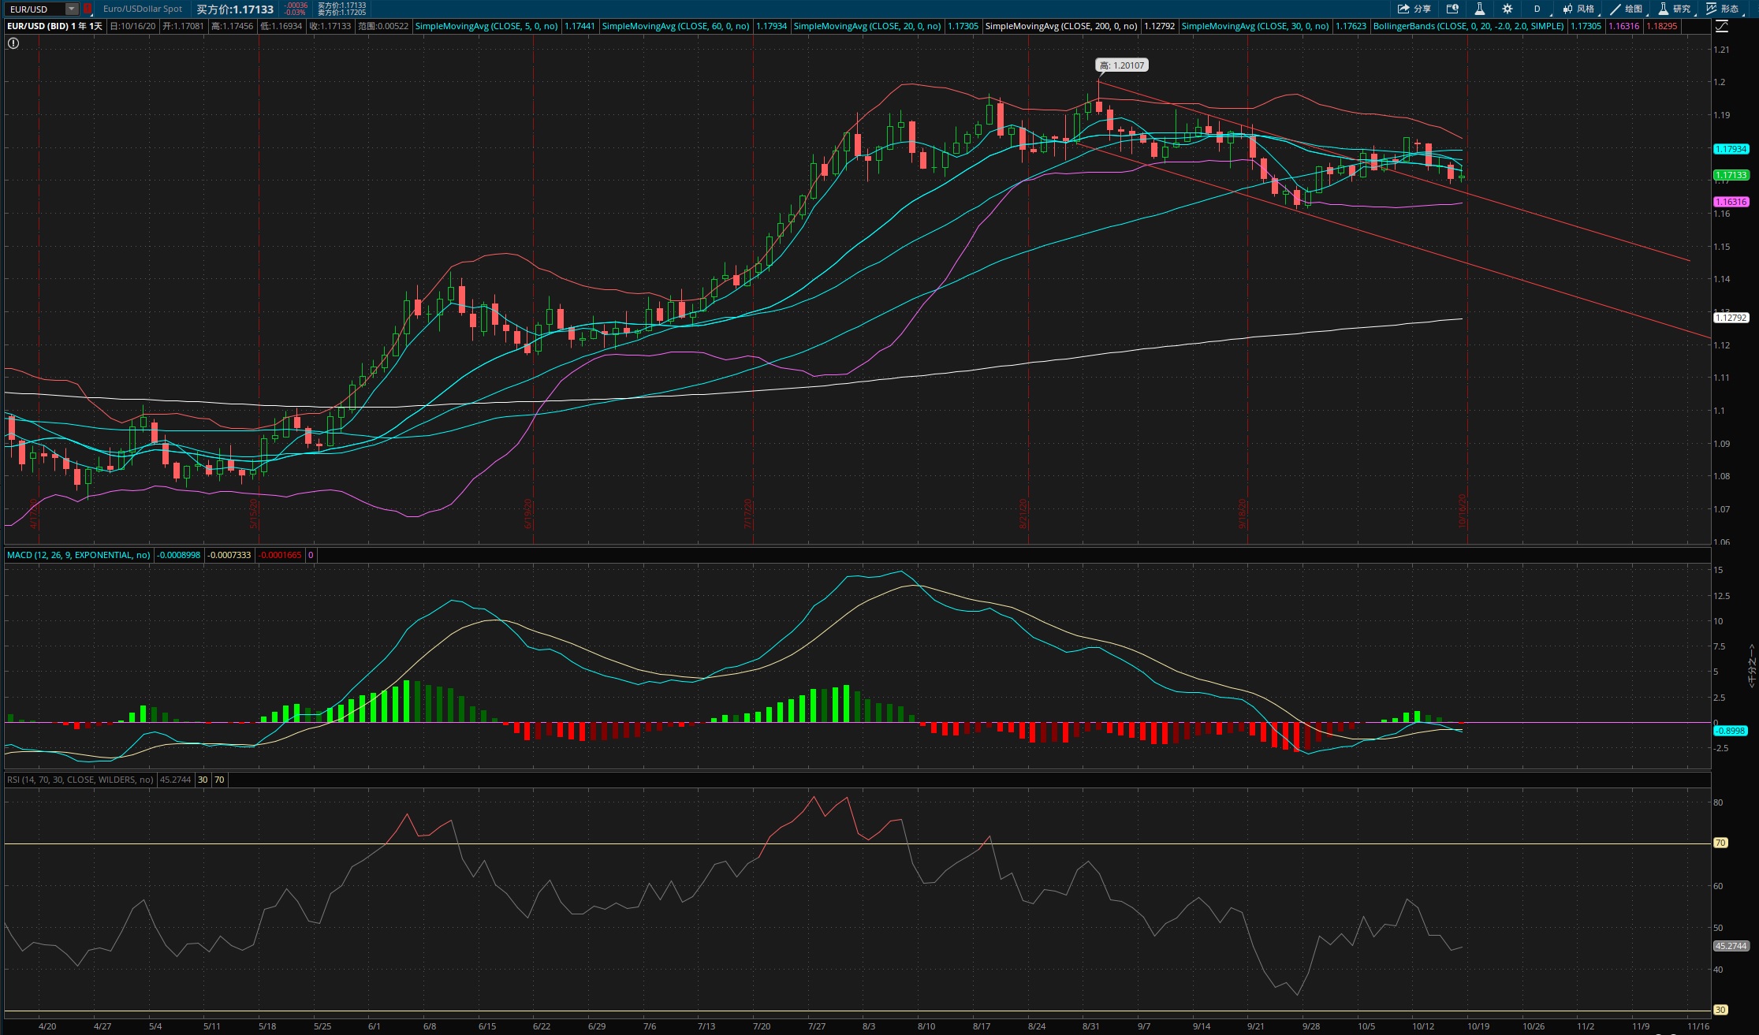Click the -.00036 net change value
Viewport: 1759px width, 1035px height.
coord(296,6)
